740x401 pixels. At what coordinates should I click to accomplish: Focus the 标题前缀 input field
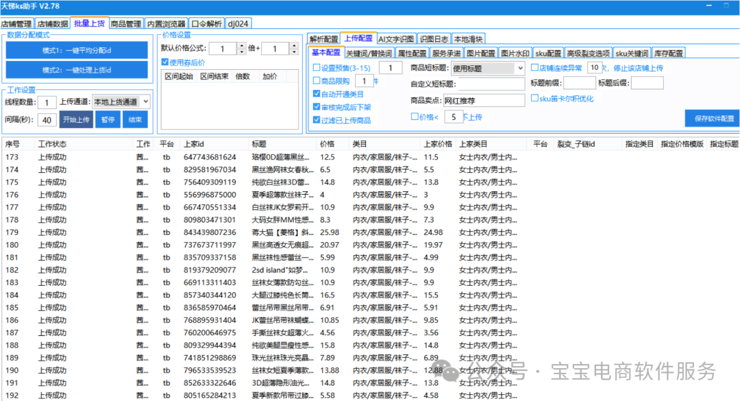pos(579,83)
